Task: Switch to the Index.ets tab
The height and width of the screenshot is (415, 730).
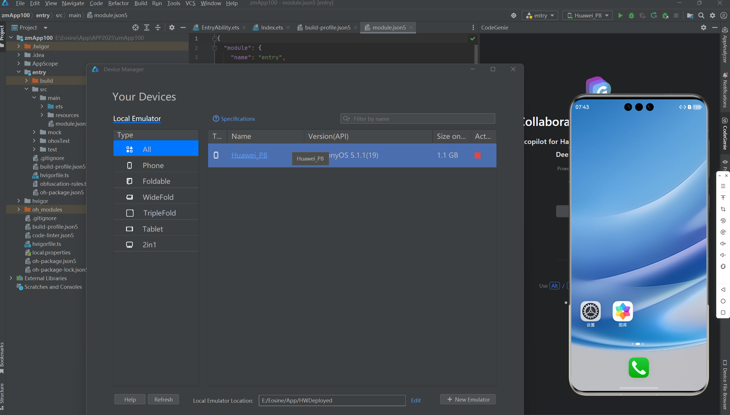Action: tap(272, 27)
